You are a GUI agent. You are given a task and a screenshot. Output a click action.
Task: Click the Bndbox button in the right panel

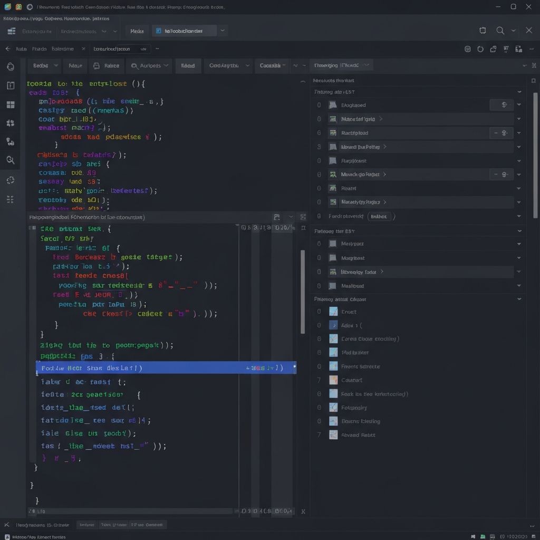click(379, 216)
